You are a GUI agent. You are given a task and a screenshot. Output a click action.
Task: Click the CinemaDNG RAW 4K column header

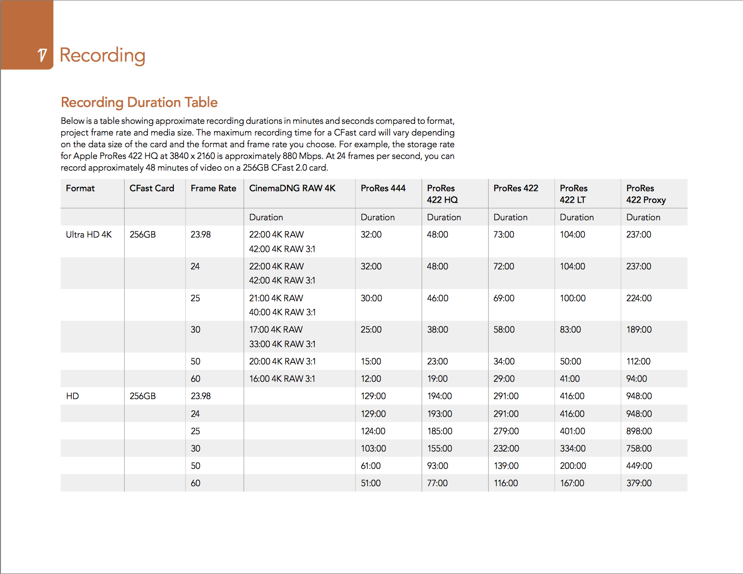pyautogui.click(x=292, y=188)
